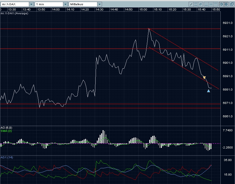Click the ADX (14) indicator label
The height and width of the screenshot is (184, 235).
[6, 158]
